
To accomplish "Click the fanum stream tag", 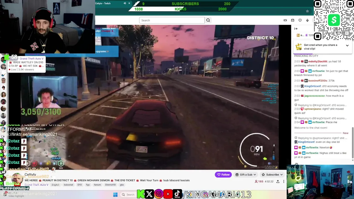I will [97, 185].
